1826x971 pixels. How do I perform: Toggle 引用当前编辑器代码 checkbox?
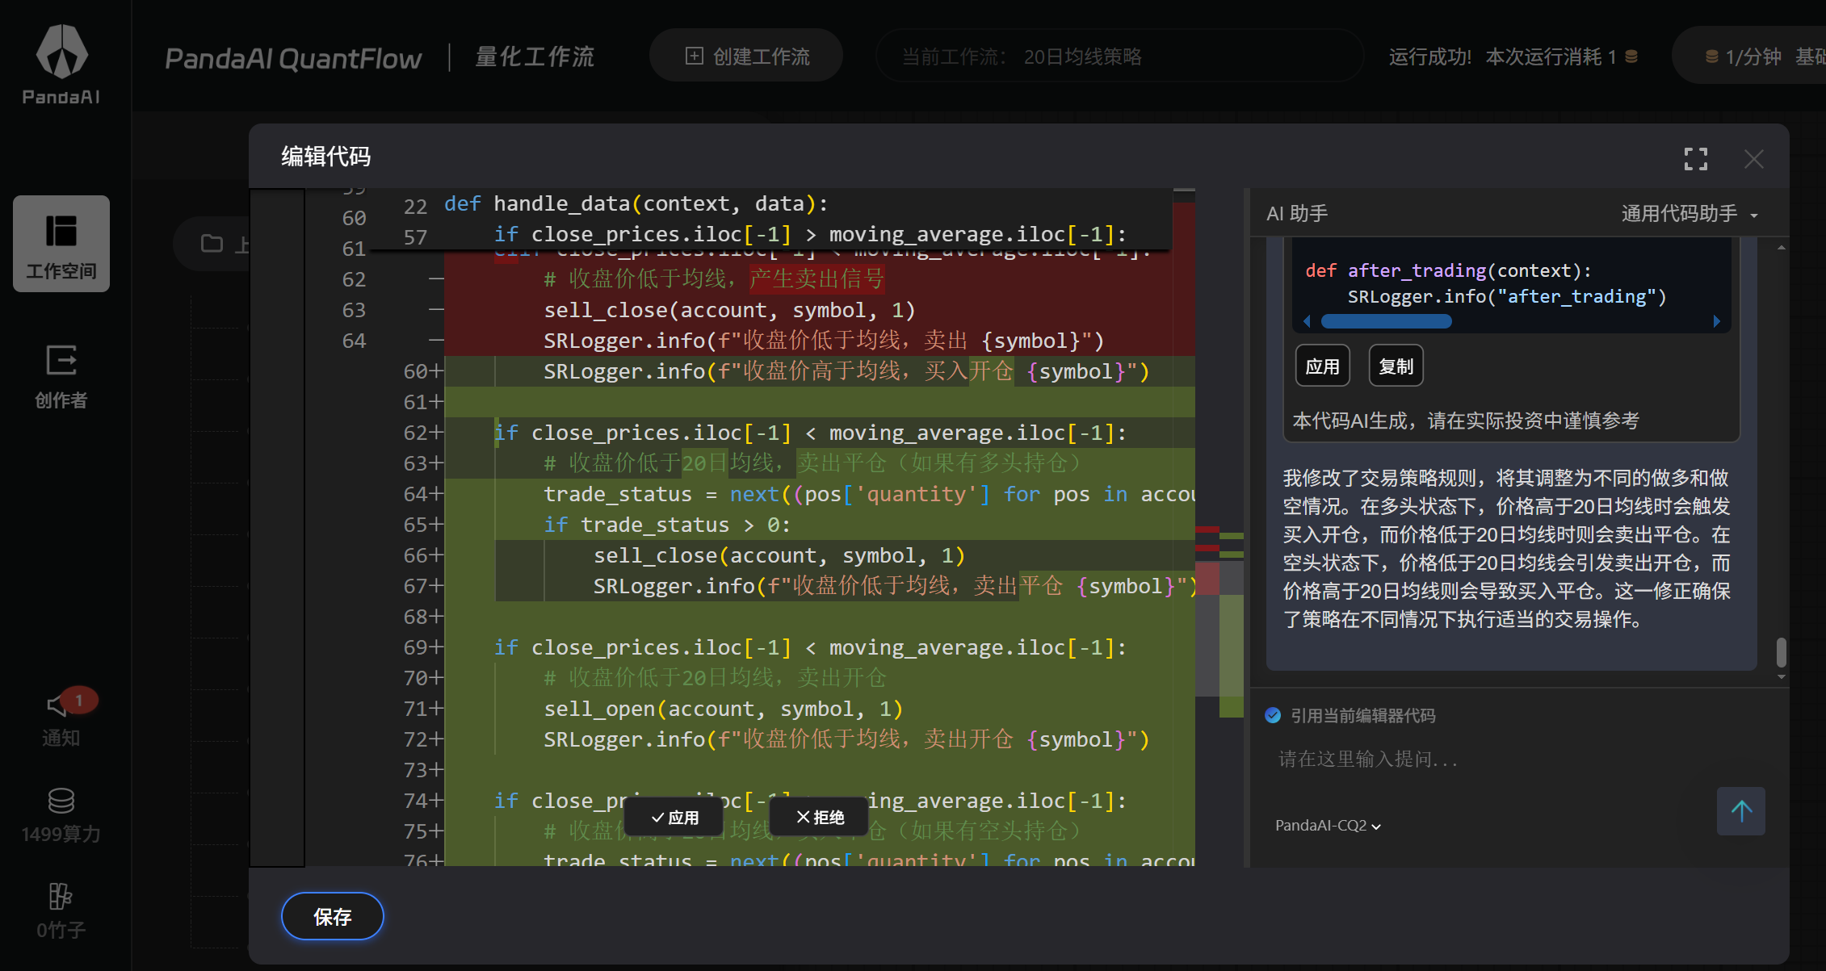(1273, 715)
